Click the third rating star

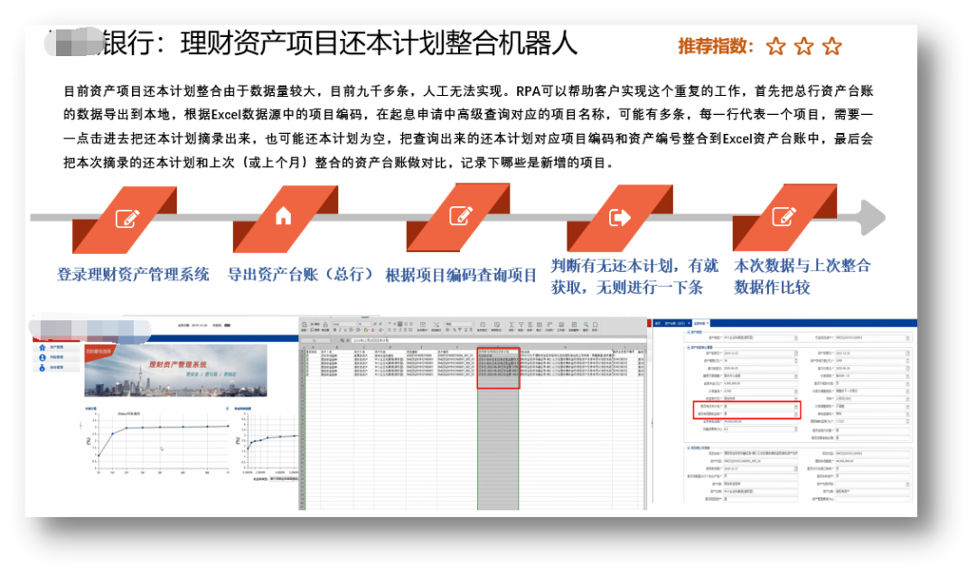[x=832, y=46]
